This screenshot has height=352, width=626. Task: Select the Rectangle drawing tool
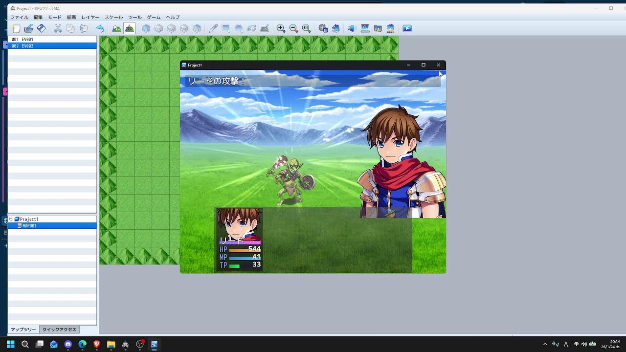point(226,28)
